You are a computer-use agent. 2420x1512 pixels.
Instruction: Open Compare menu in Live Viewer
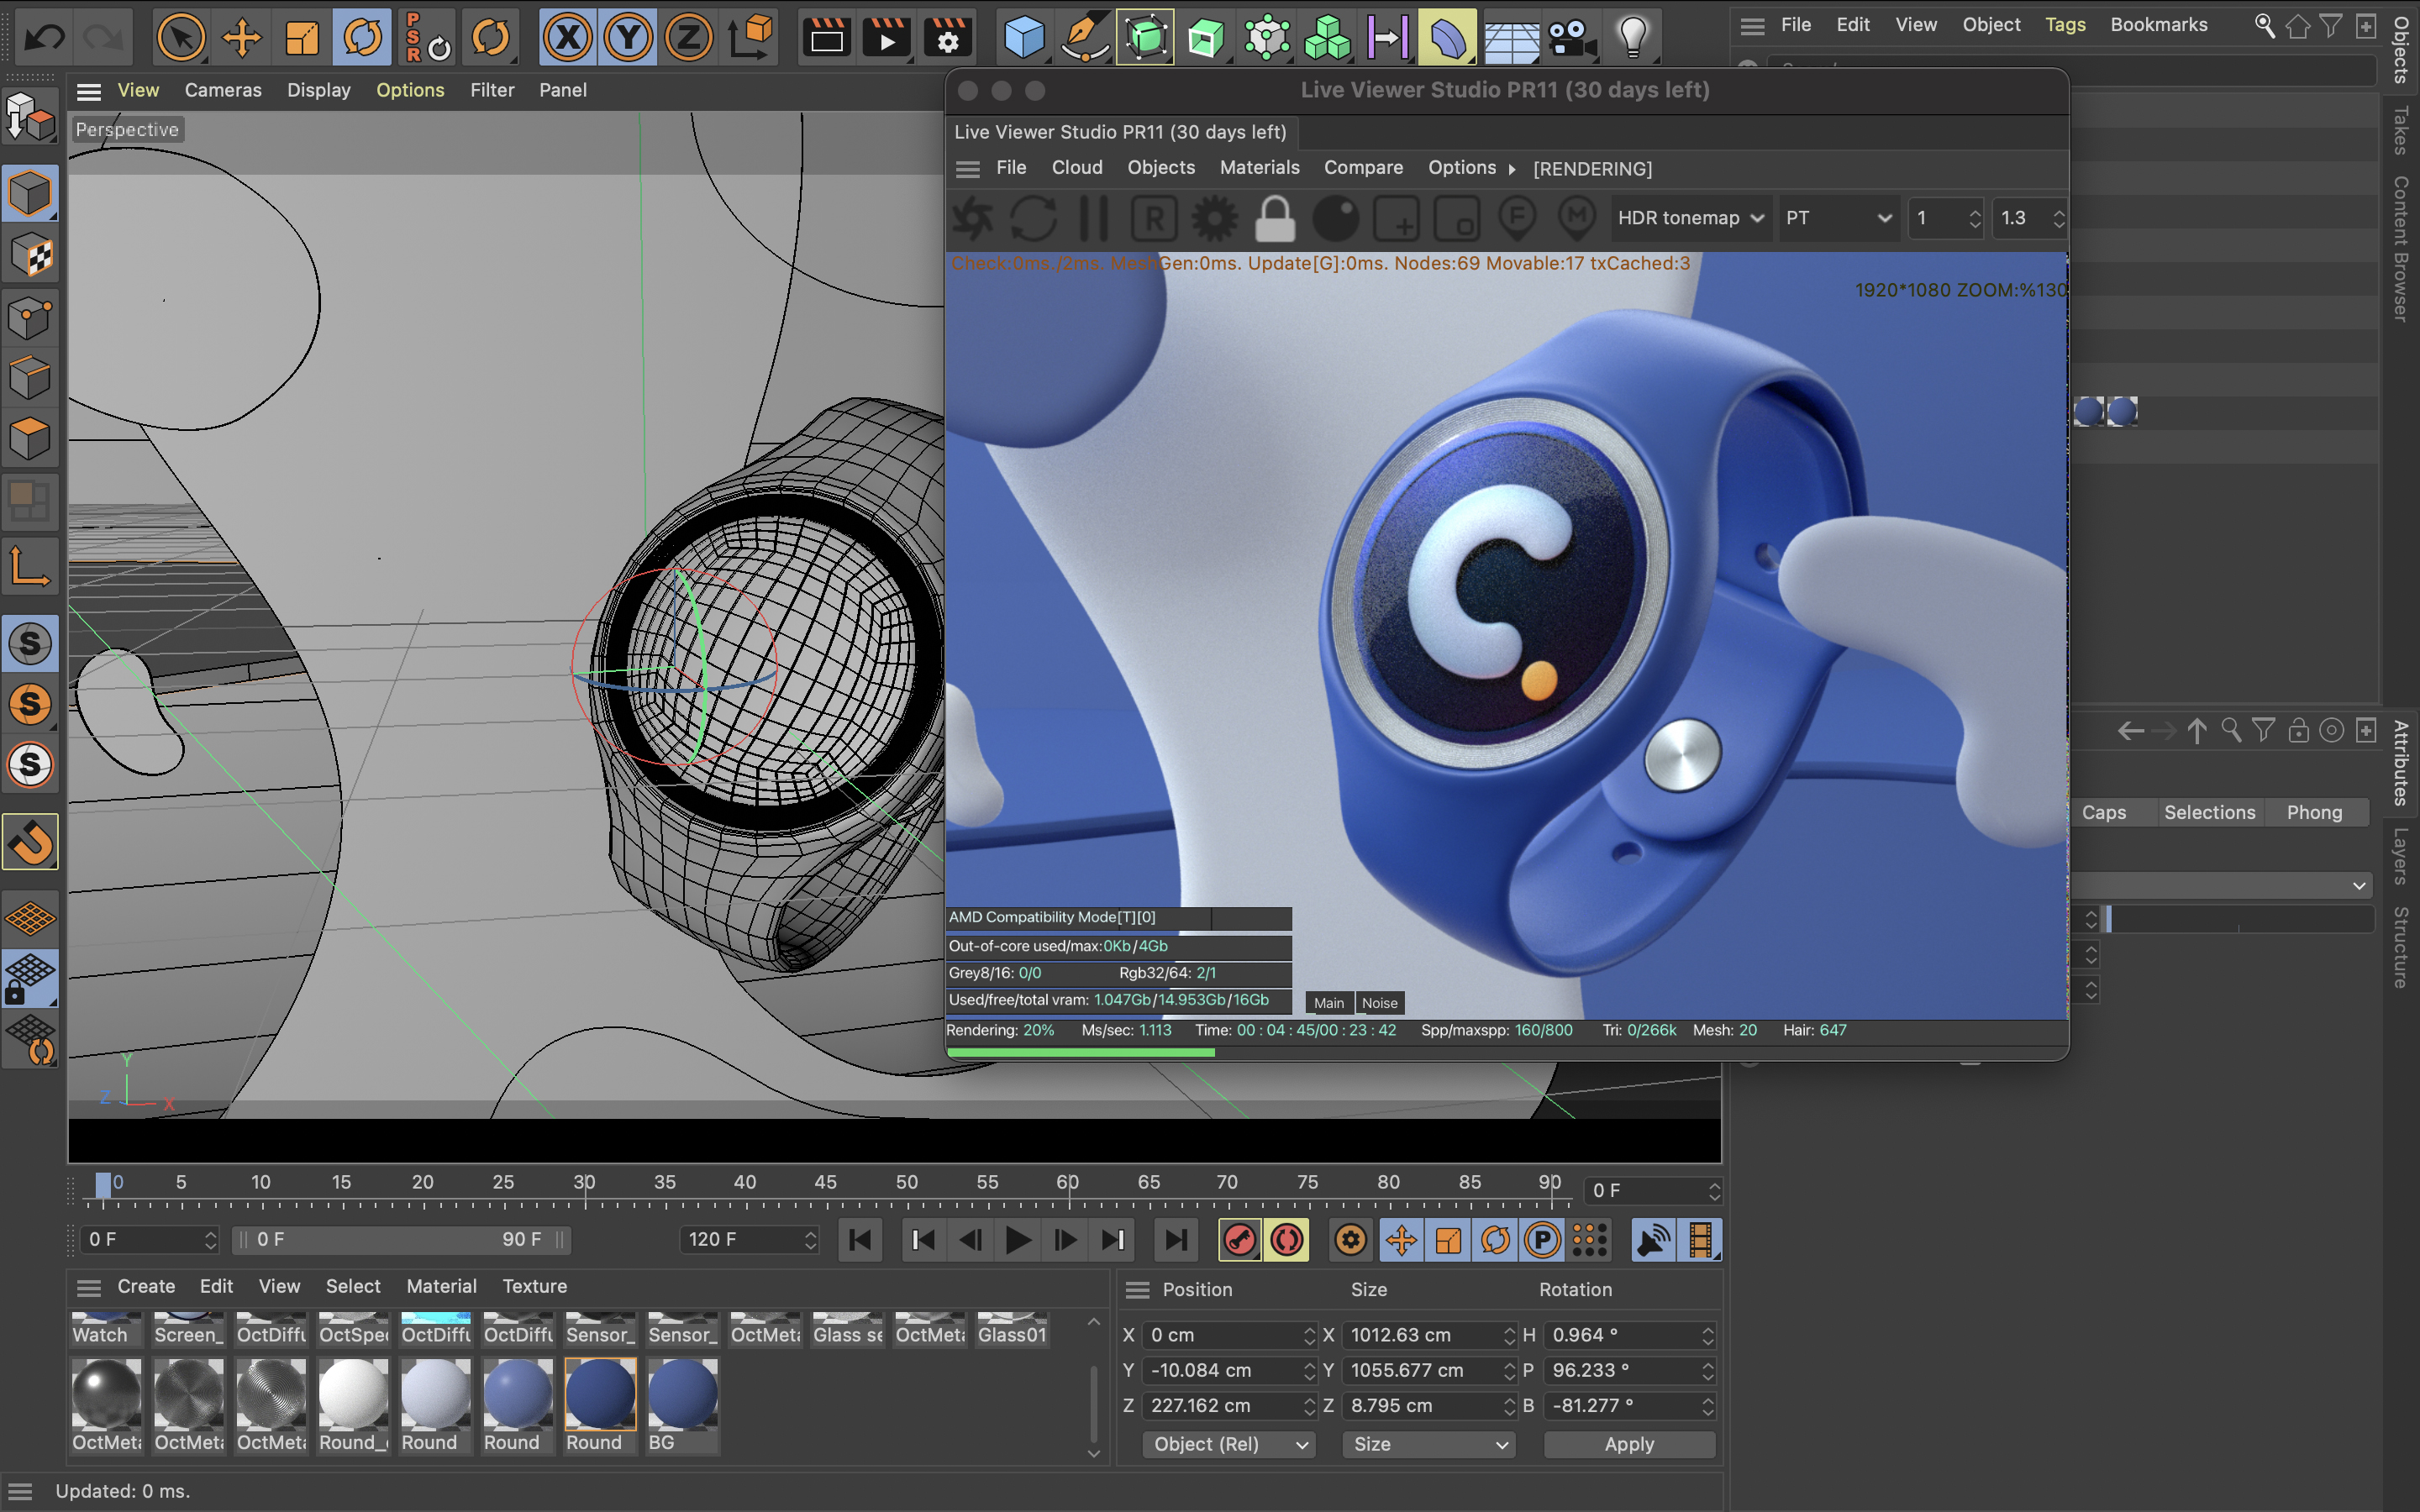coord(1363,167)
